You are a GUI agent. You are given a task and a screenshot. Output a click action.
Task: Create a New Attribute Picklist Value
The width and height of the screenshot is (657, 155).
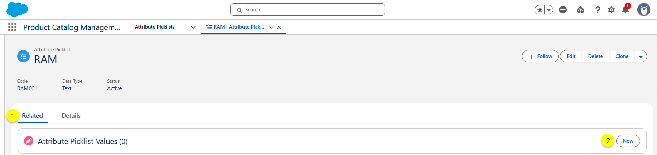click(628, 141)
